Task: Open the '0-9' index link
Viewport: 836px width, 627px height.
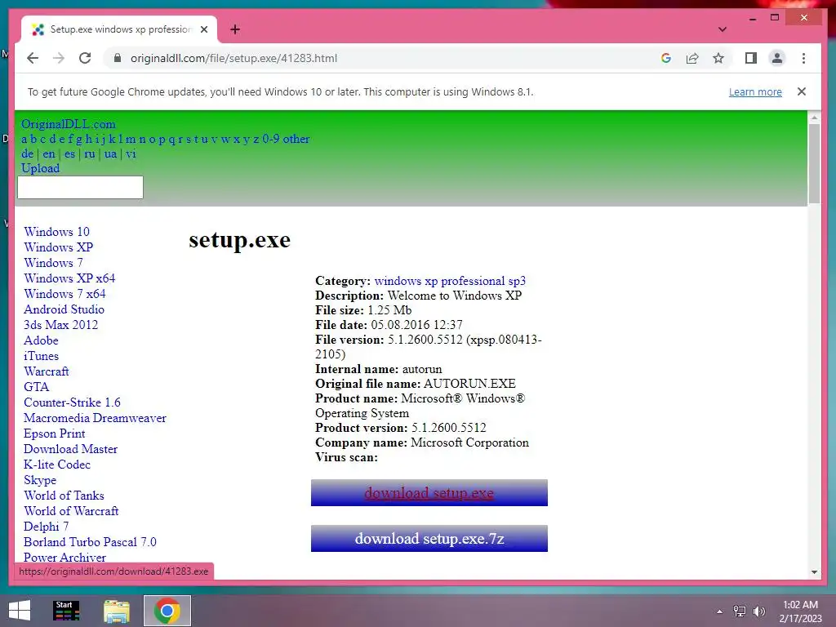Action: (271, 139)
